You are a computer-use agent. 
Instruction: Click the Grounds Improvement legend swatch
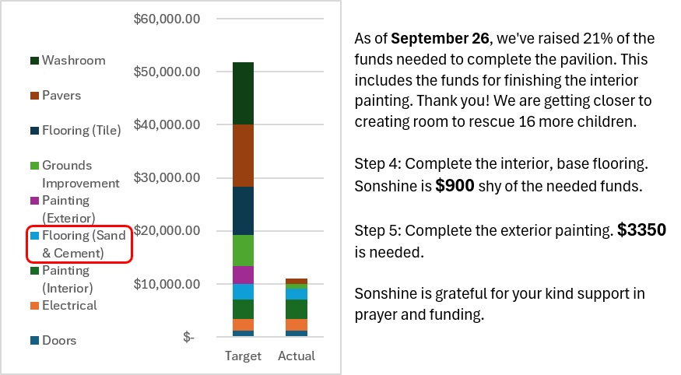pyautogui.click(x=35, y=166)
